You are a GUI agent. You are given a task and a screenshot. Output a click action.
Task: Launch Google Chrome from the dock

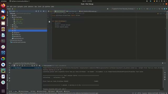3,17
